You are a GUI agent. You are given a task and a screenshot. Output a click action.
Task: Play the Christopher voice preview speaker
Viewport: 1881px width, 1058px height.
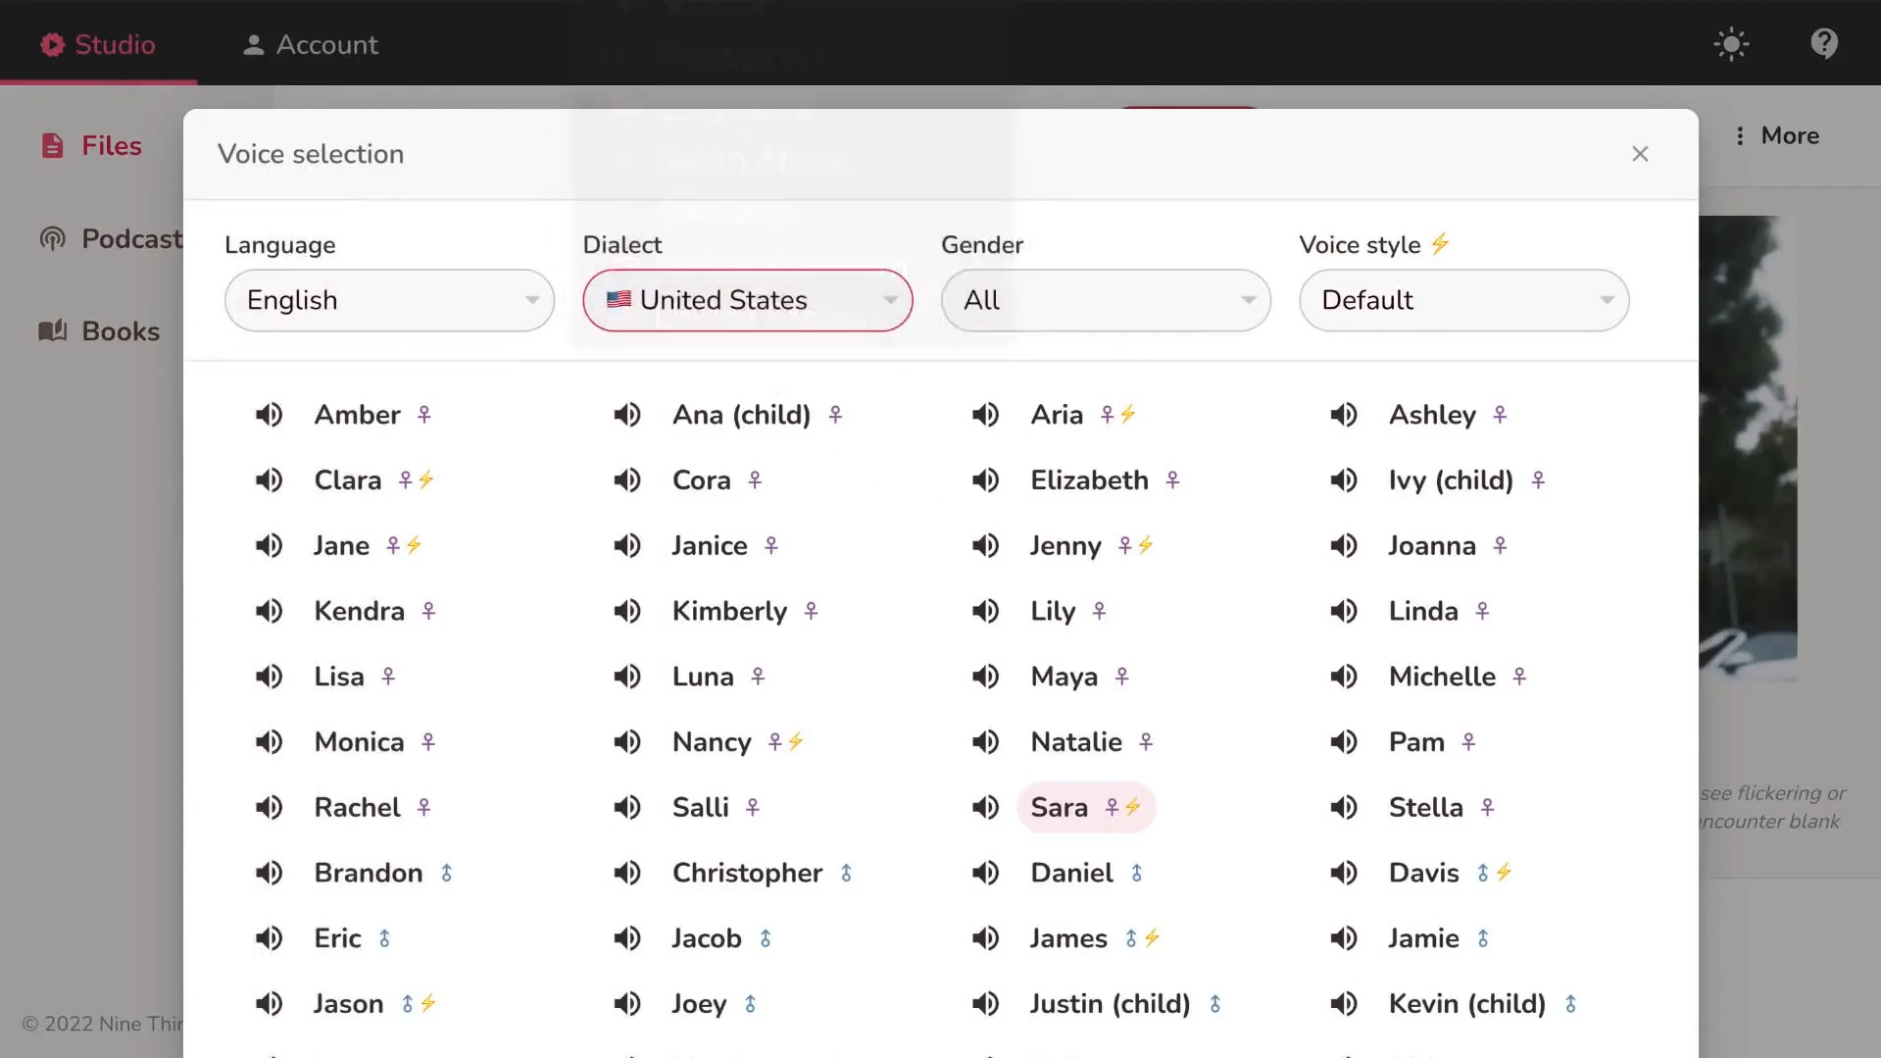click(x=627, y=874)
